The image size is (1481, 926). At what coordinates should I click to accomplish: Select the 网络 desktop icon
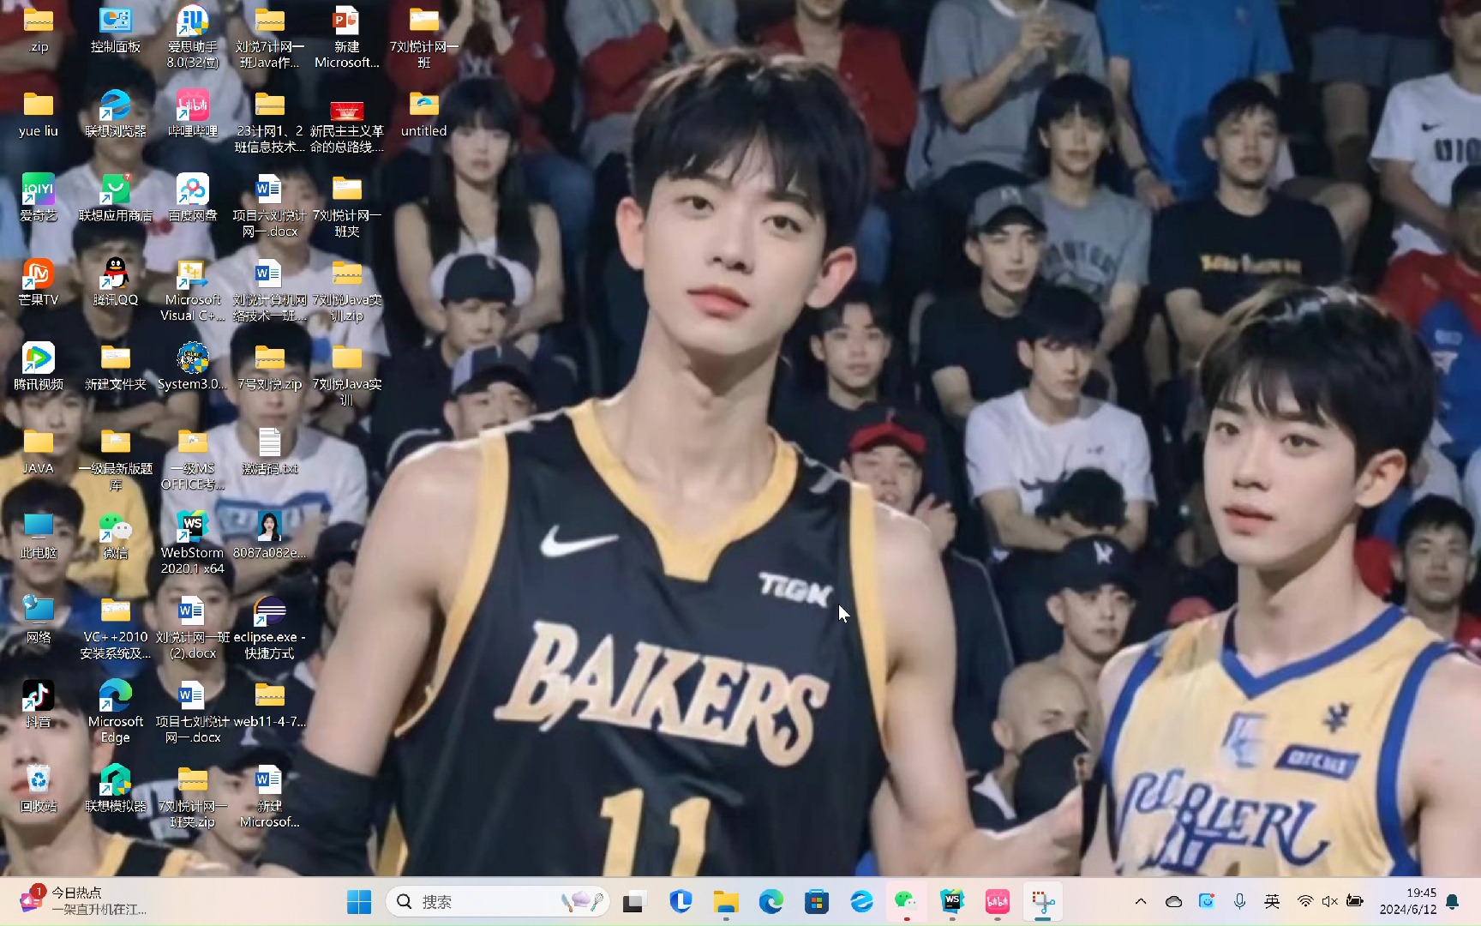click(x=38, y=620)
